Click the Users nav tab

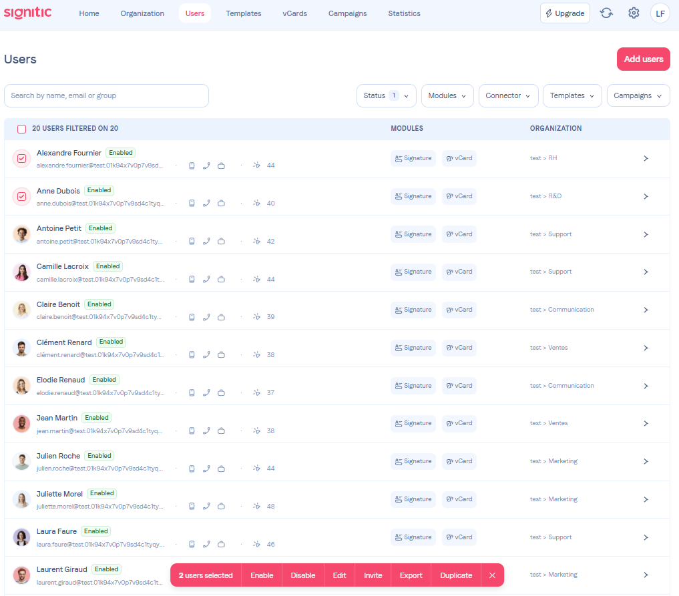coord(195,13)
